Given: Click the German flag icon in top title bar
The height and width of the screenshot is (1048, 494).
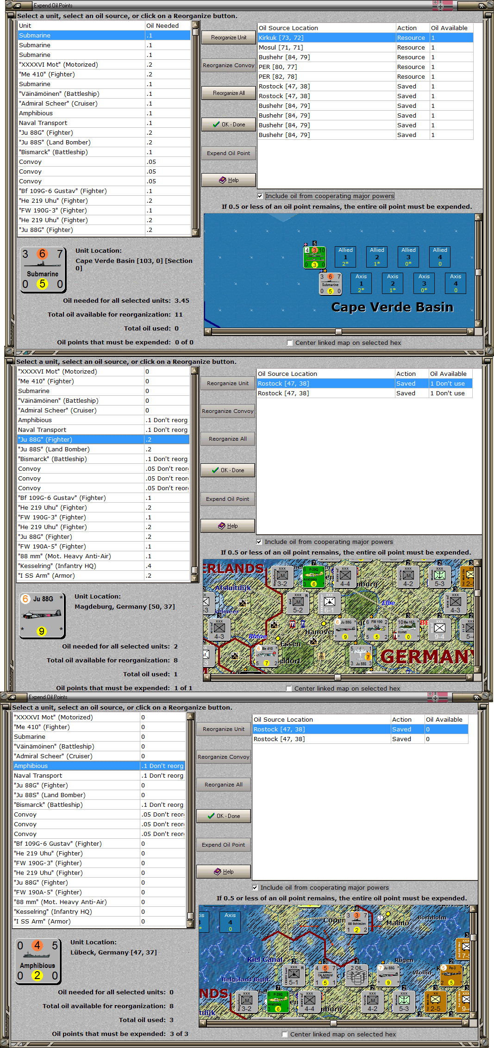Looking at the screenshot, I should click(x=442, y=6).
